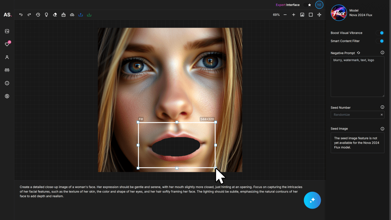Click the green download icon
Screen dimensions: 391x220
(x=89, y=15)
